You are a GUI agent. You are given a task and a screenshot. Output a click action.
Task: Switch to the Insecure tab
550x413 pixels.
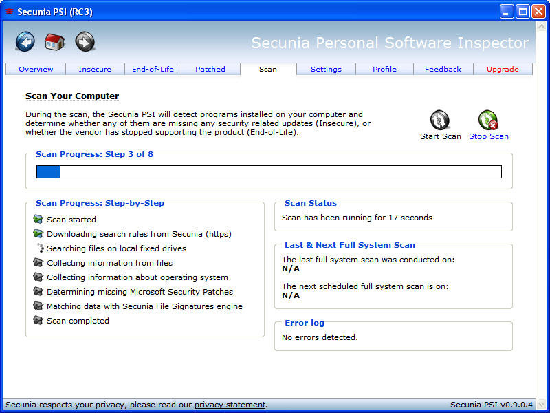point(95,70)
